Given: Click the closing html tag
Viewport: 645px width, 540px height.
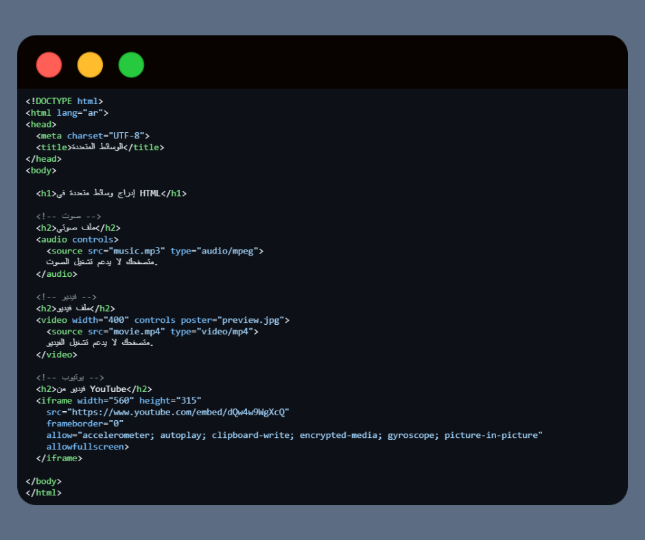Looking at the screenshot, I should point(43,493).
